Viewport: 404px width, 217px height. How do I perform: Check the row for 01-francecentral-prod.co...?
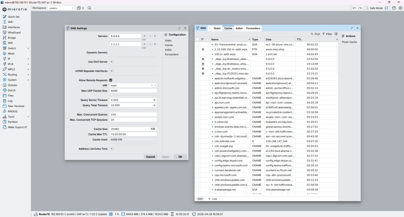pyautogui.click(x=197, y=44)
